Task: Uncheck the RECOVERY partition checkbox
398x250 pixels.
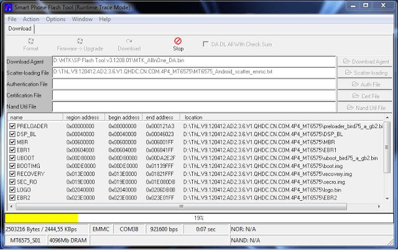Action: coord(12,174)
